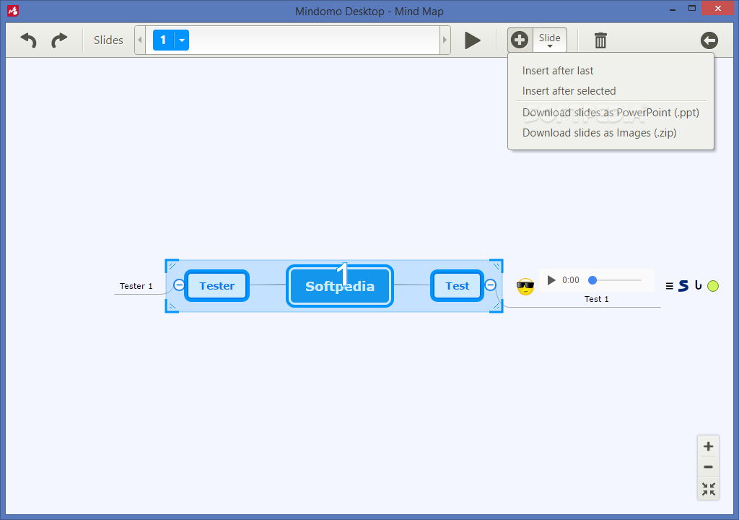Image resolution: width=739 pixels, height=520 pixels.
Task: Click the sunglasses smiley icon
Action: click(x=525, y=287)
